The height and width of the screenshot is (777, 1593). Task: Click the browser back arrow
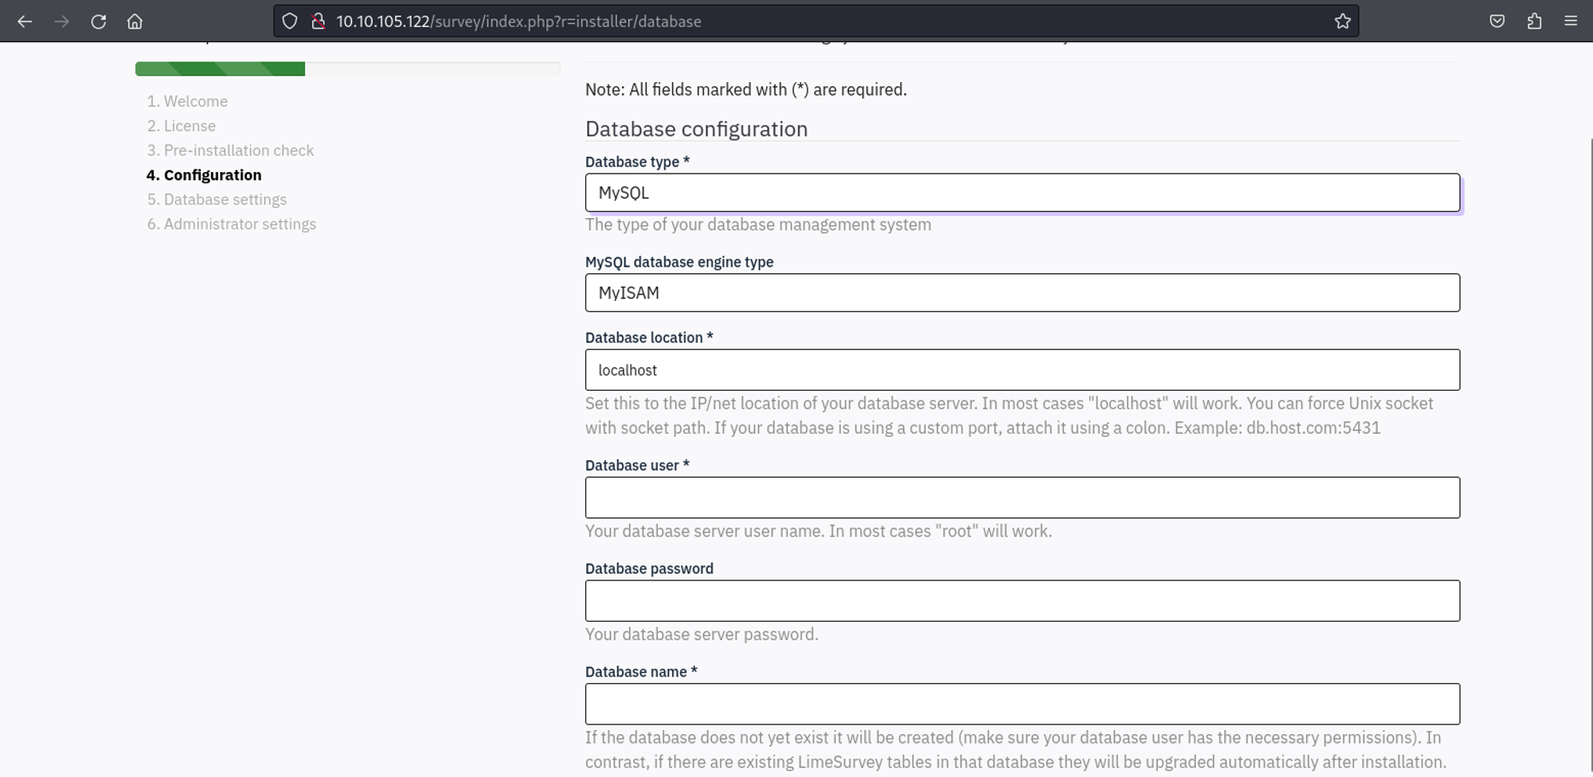coord(25,21)
